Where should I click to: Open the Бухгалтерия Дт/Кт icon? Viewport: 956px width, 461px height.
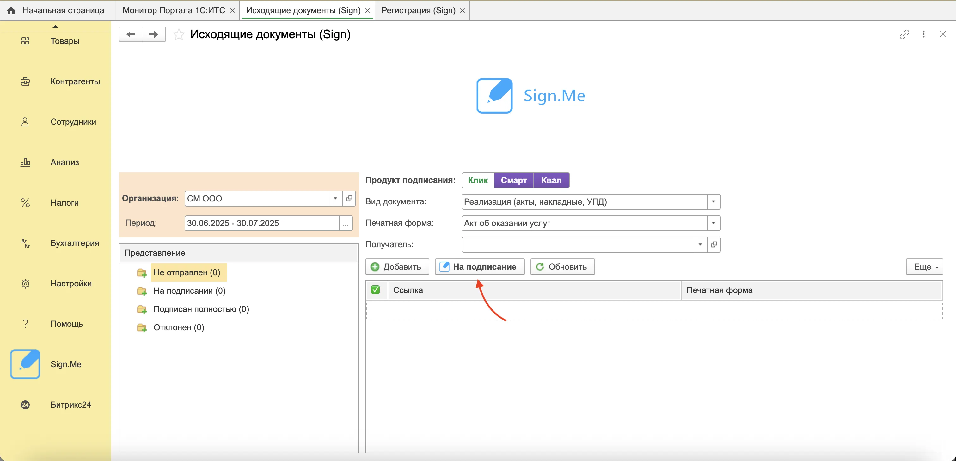(x=25, y=243)
